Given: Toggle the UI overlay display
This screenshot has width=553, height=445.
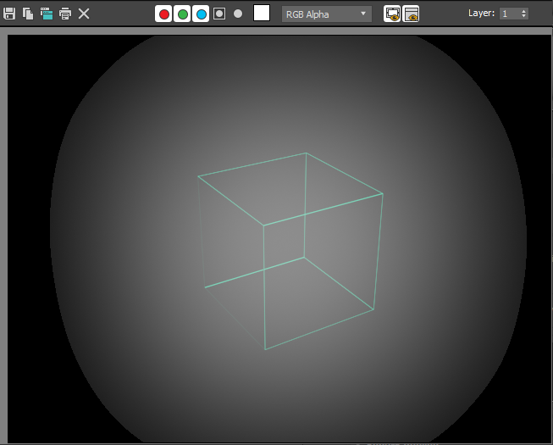Looking at the screenshot, I should click(392, 14).
